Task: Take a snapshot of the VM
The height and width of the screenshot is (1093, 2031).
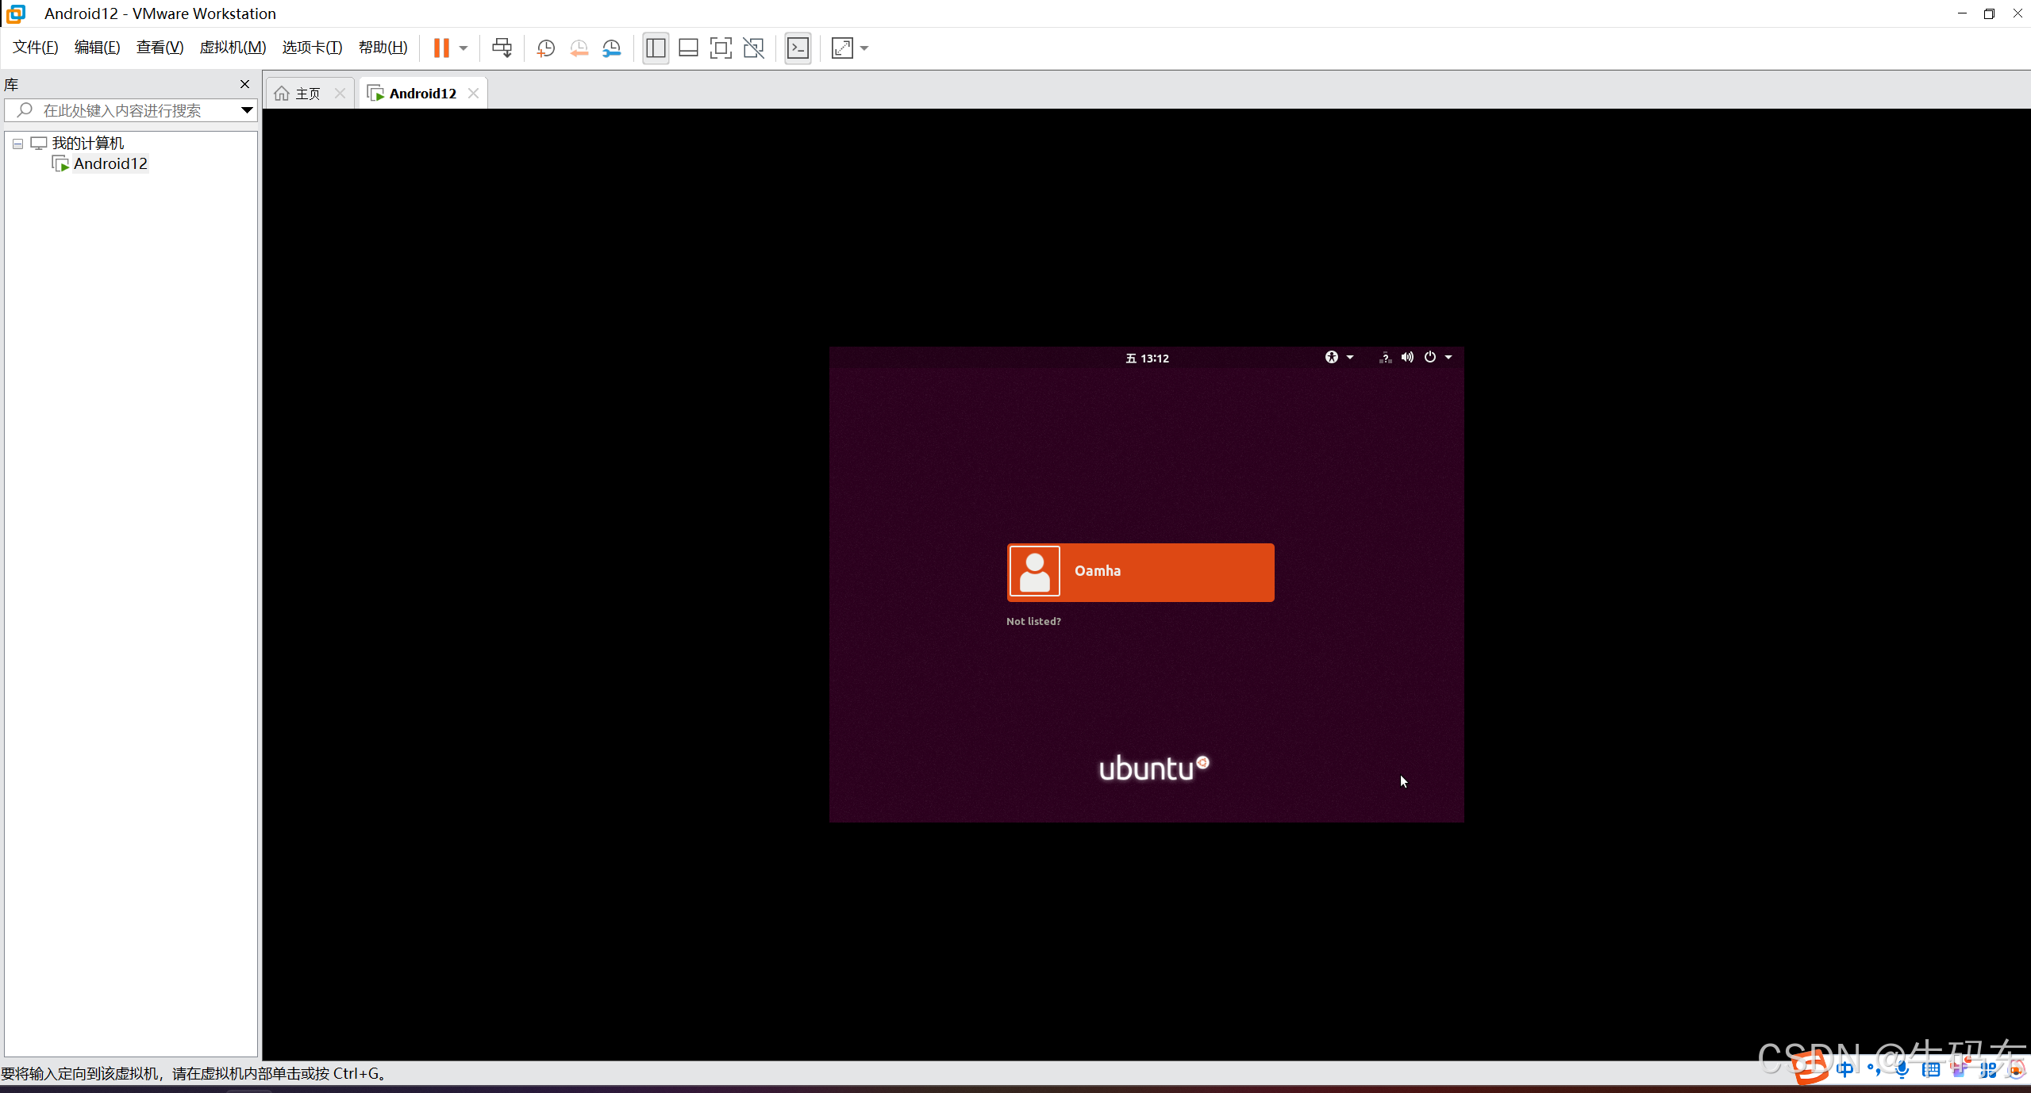Action: click(x=546, y=48)
